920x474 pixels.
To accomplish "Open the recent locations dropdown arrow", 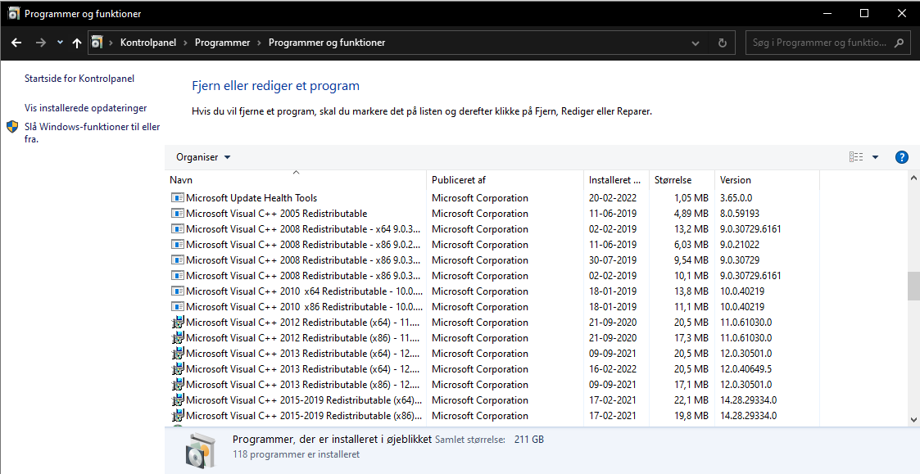I will (x=60, y=43).
